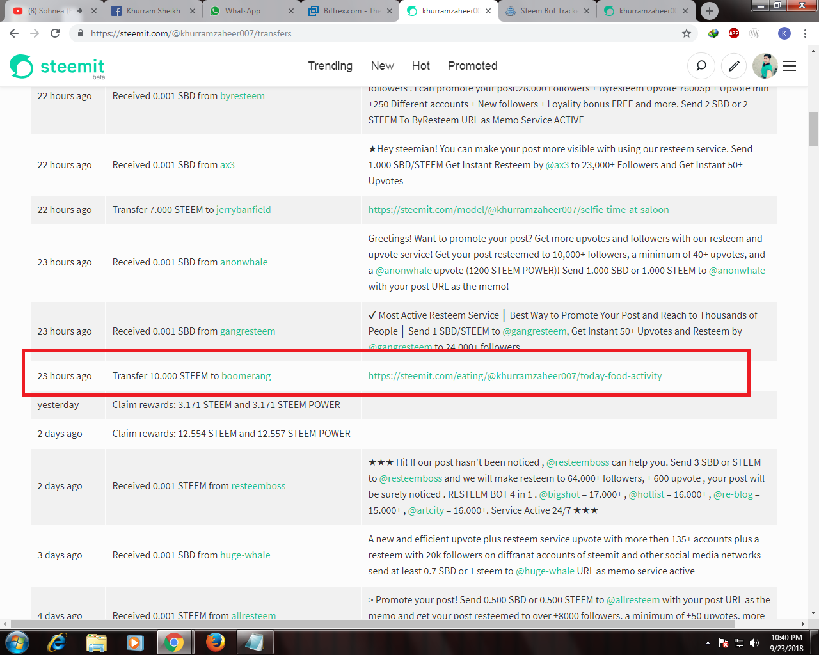The height and width of the screenshot is (655, 819).
Task: Open the selfie-time-at-saloon post URL
Action: coord(519,210)
